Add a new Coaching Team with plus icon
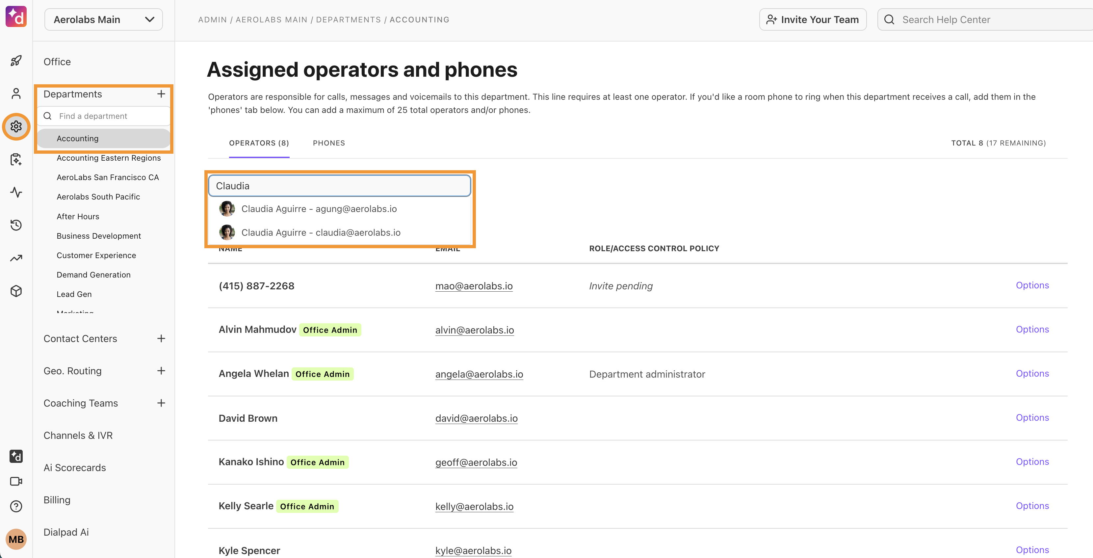 click(x=161, y=403)
